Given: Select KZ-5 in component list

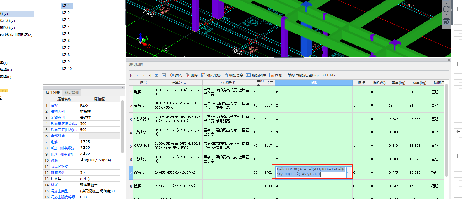Looking at the screenshot, I should tap(66, 34).
